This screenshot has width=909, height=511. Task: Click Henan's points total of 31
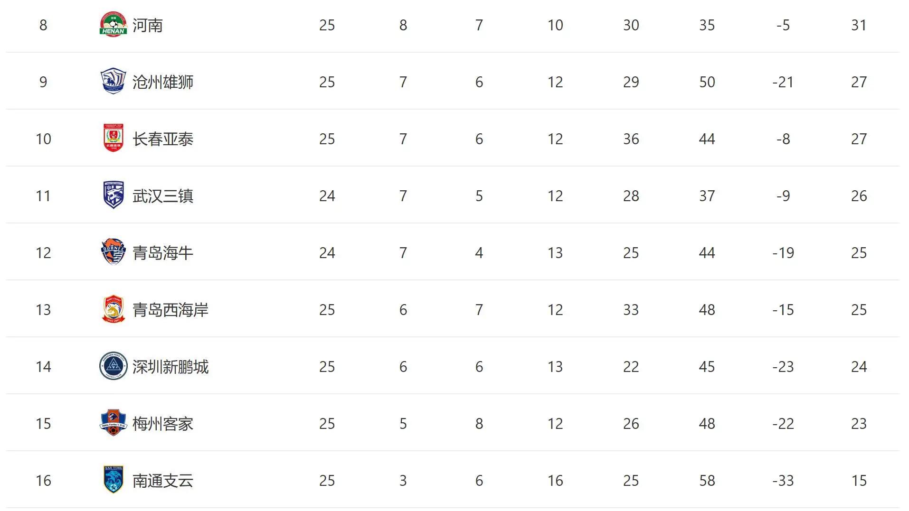859,25
